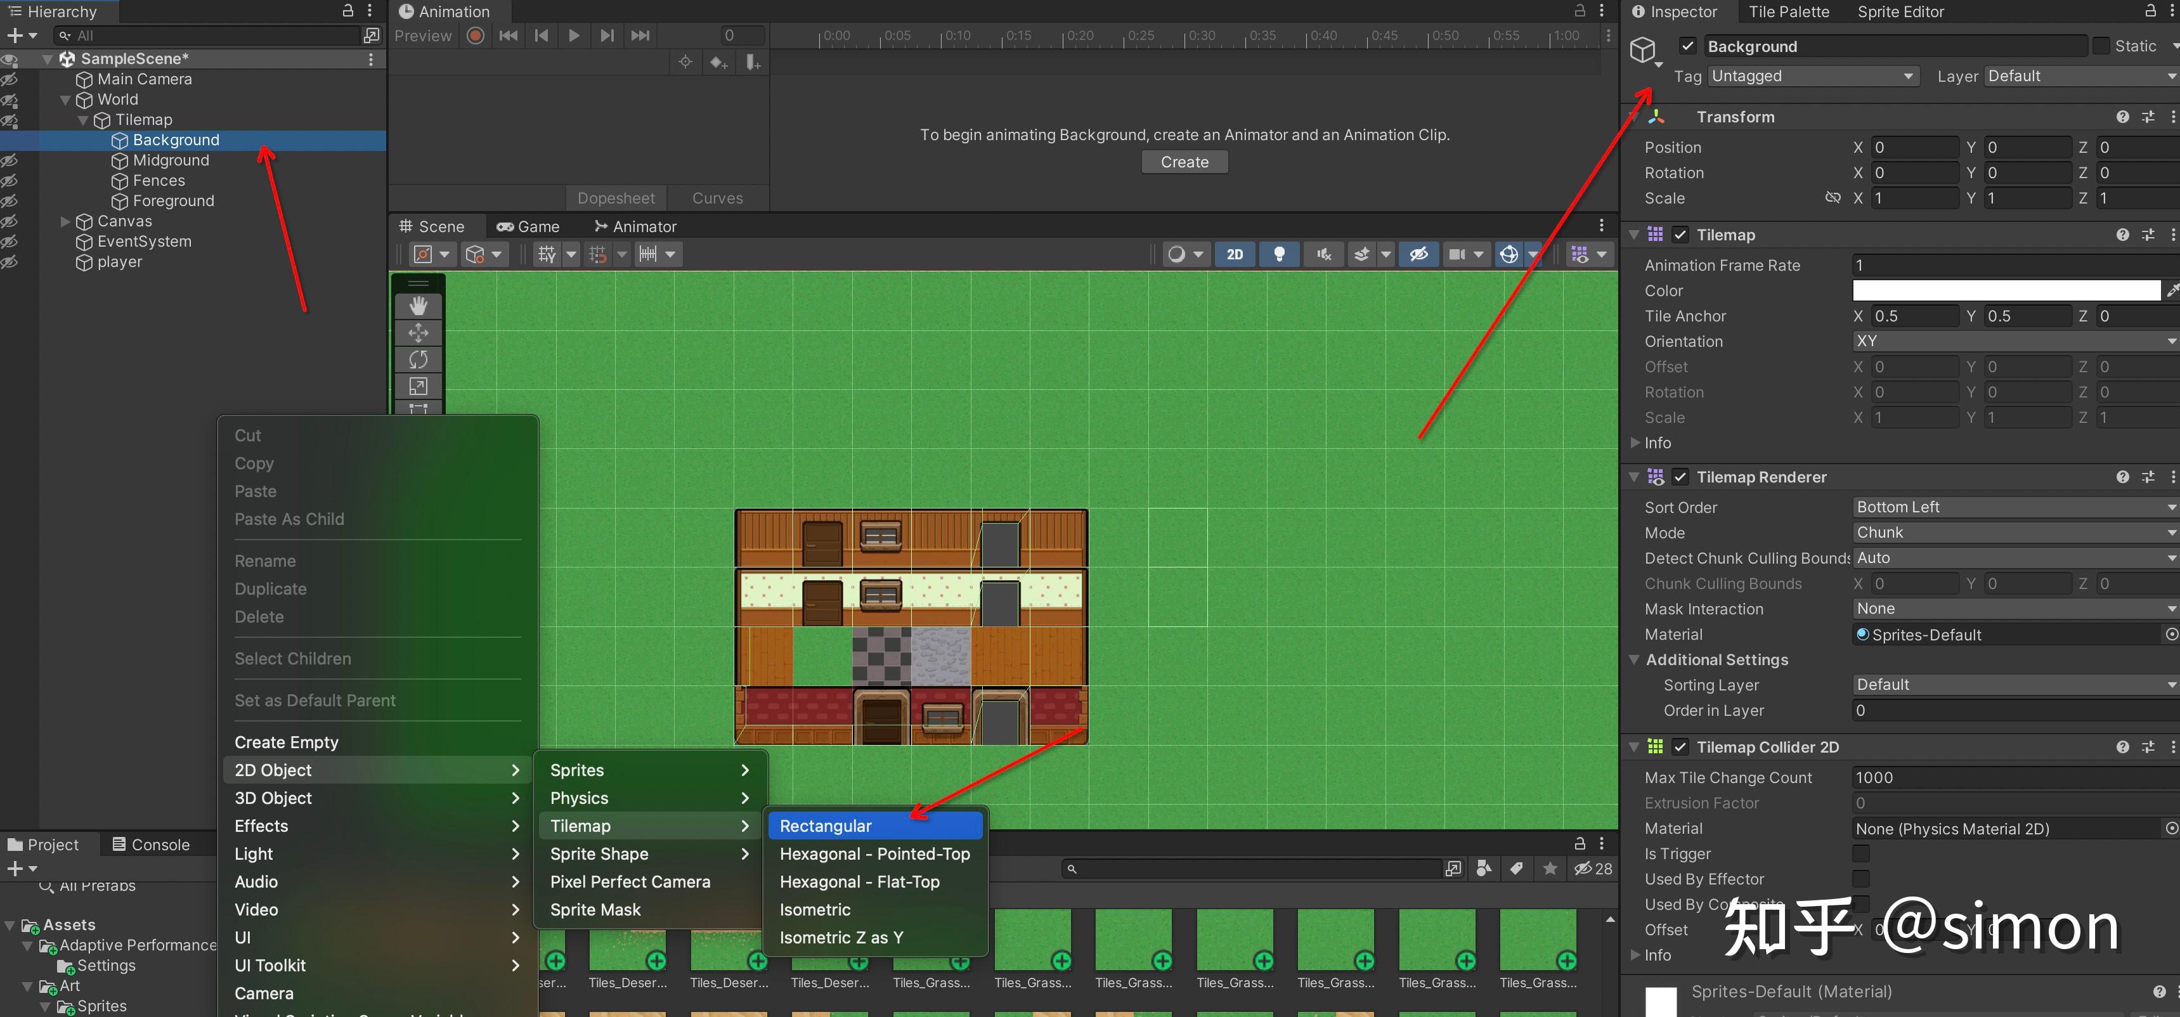Open the Sort Order dropdown
2180x1017 pixels.
pos(2014,507)
